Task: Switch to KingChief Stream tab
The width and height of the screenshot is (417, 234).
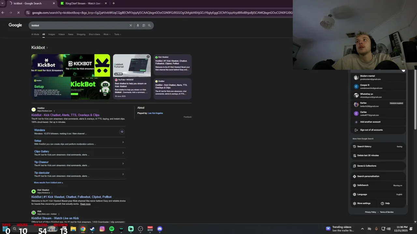Action: [x=84, y=3]
